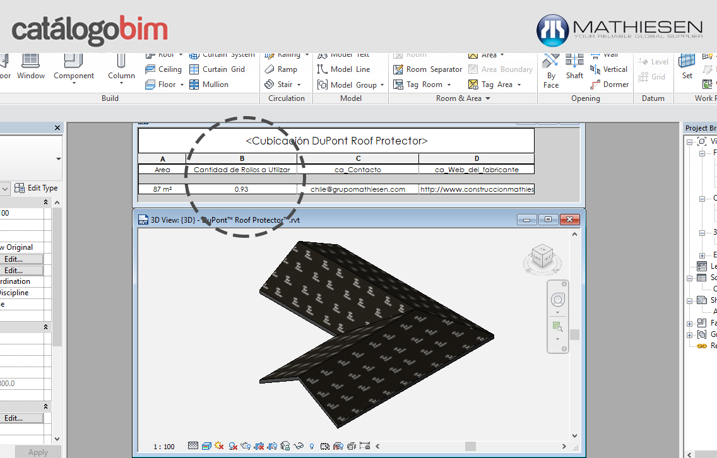Click the 3D view horizontal scrollbar thumb

[470, 446]
